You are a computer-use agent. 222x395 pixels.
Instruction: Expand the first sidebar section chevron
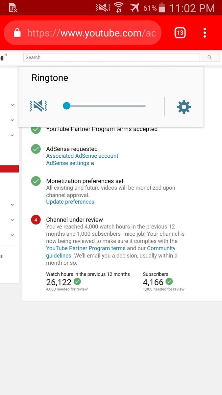(12, 105)
